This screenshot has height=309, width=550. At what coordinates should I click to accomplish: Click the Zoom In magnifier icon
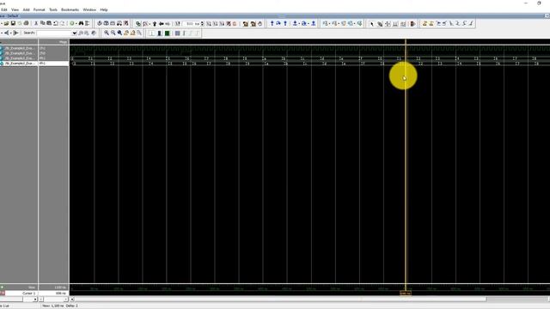pyautogui.click(x=107, y=33)
